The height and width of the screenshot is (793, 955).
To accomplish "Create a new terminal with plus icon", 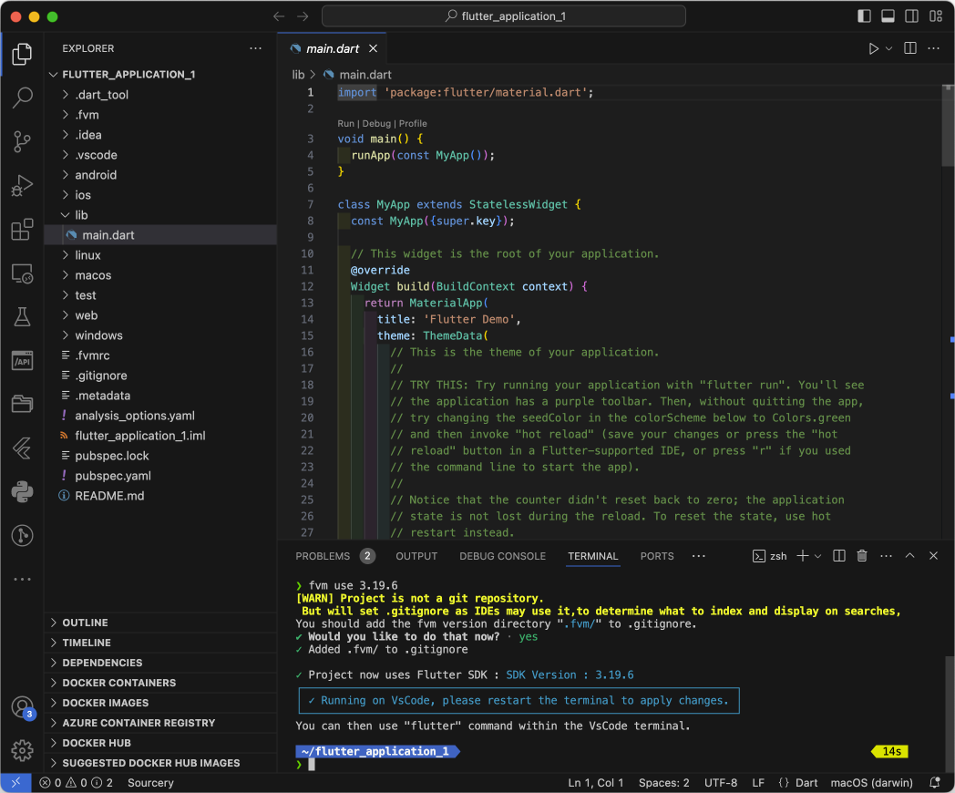I will coord(803,555).
